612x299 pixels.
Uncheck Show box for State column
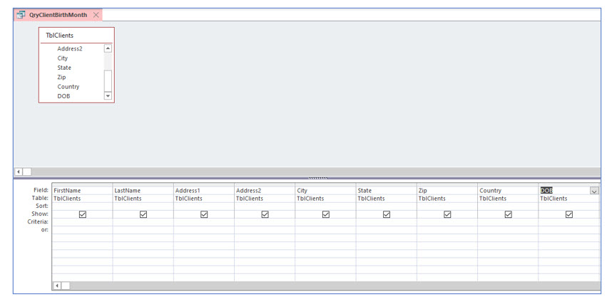pos(387,214)
